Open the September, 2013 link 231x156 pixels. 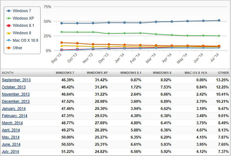pyautogui.click(x=16, y=80)
